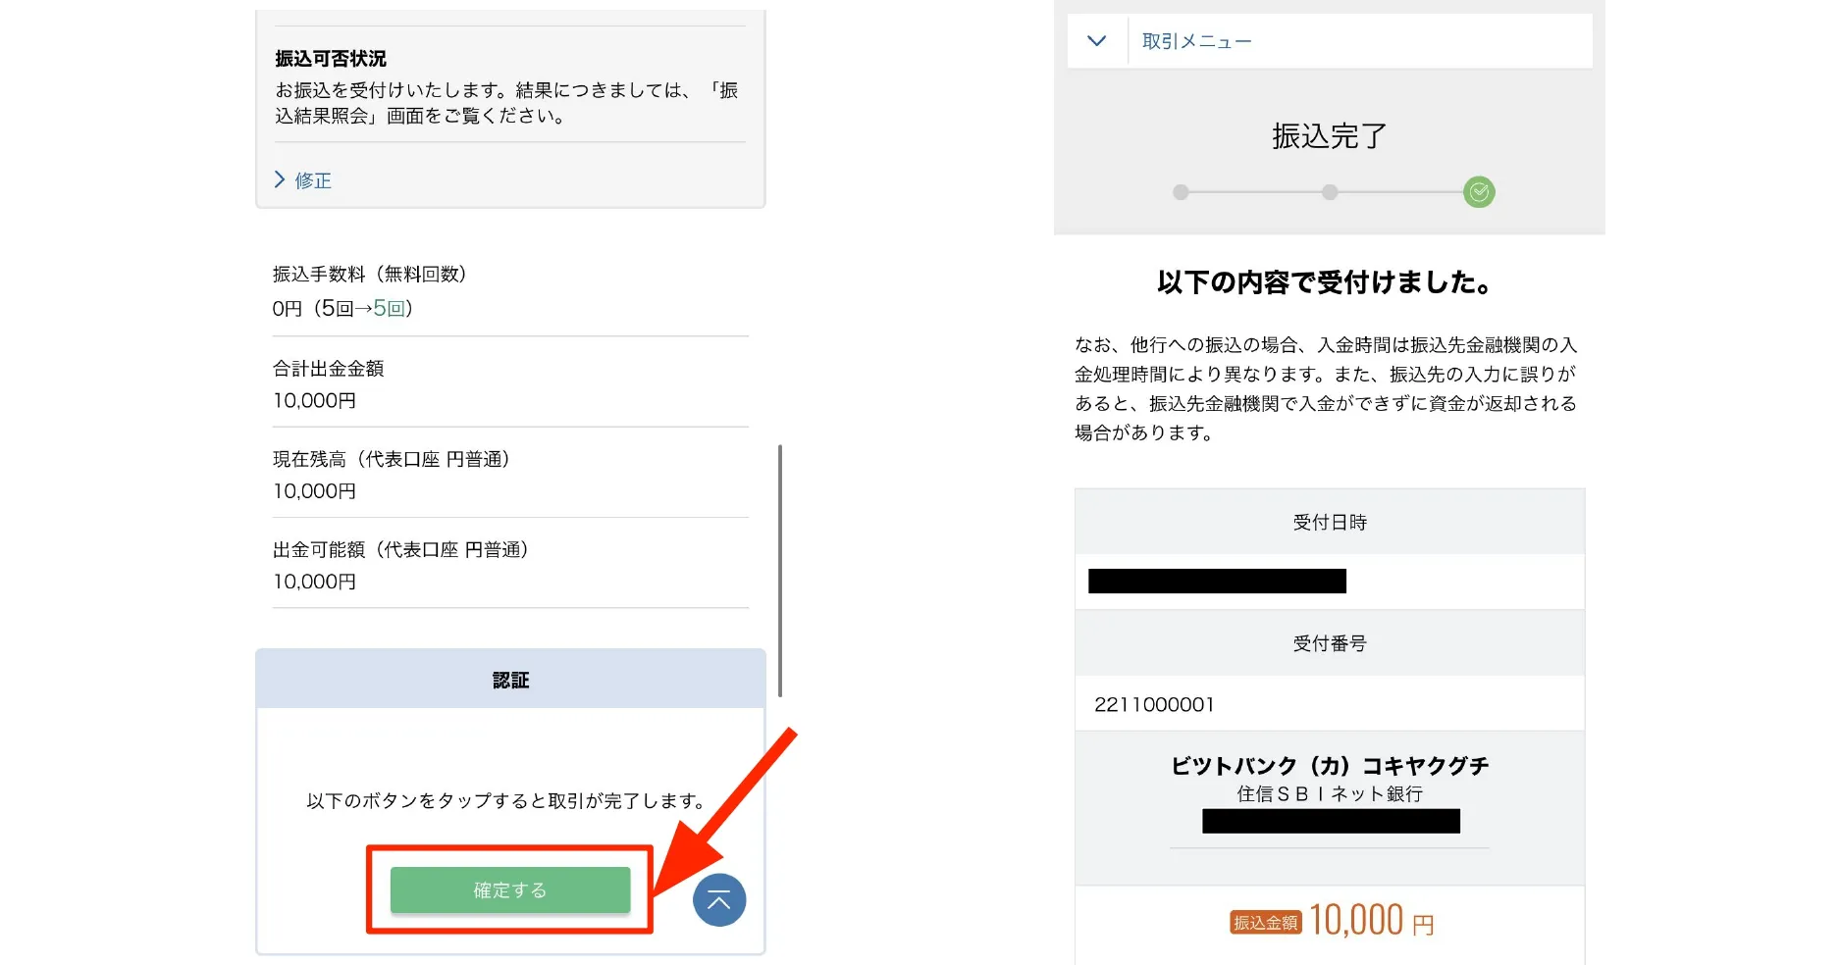Select recipient ビツトバンク（カ）コキヤクグチ

click(1331, 765)
